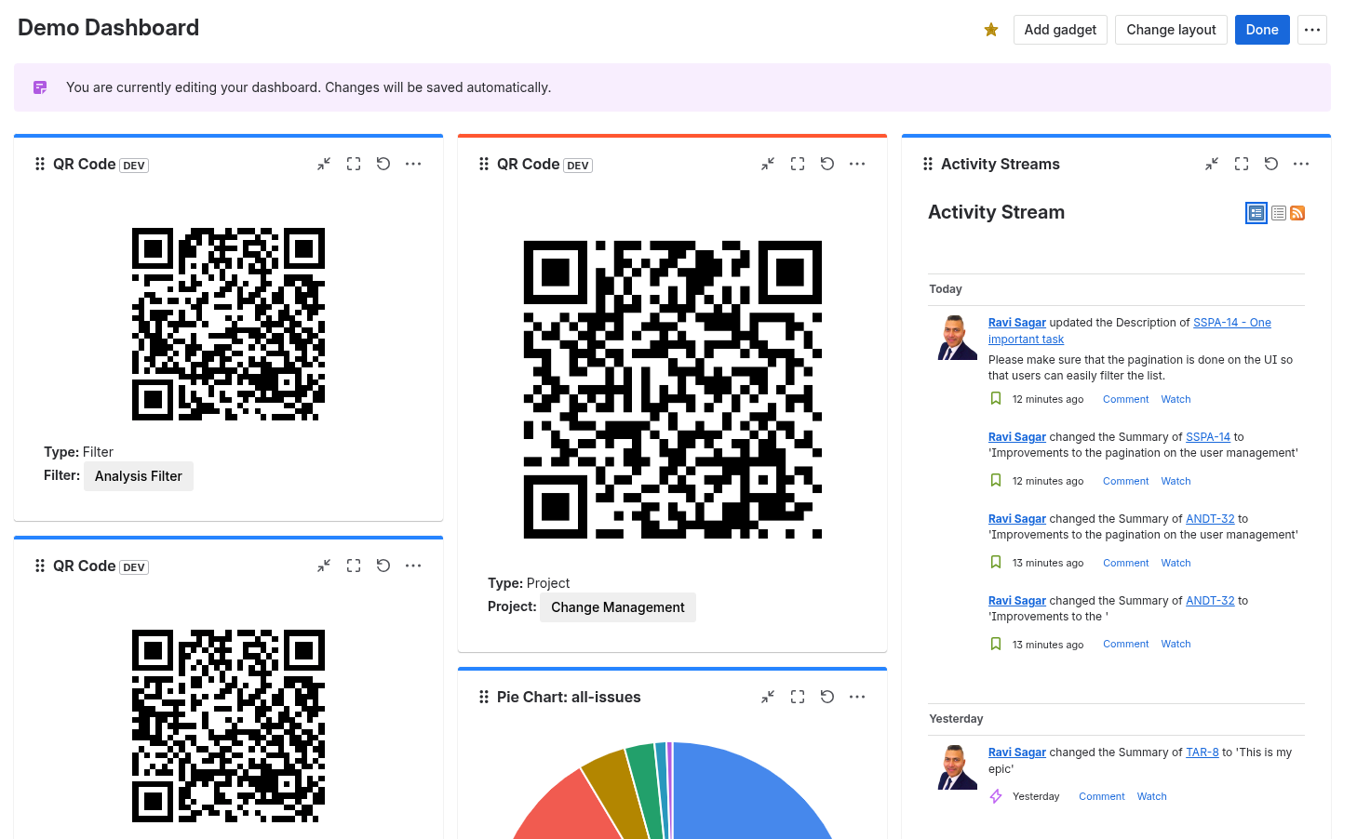Refresh the Project QR Code gadget
Screen dimensions: 1357x839
click(827, 164)
